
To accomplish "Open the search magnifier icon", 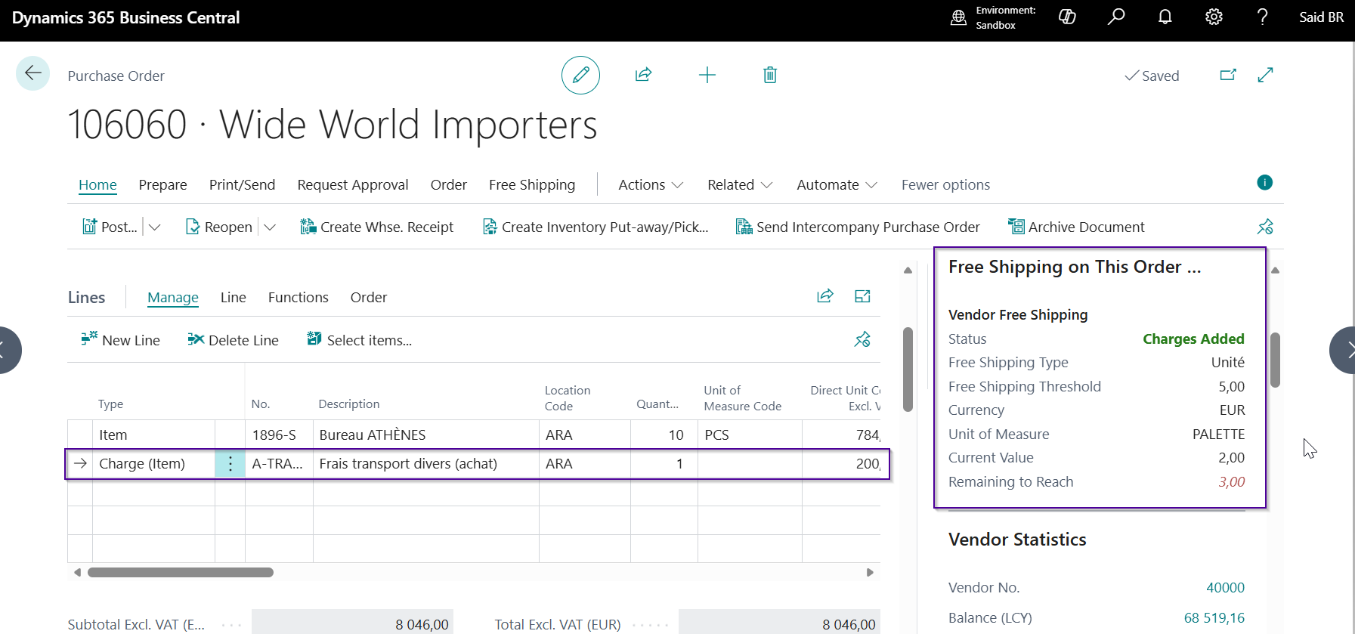I will tap(1116, 17).
